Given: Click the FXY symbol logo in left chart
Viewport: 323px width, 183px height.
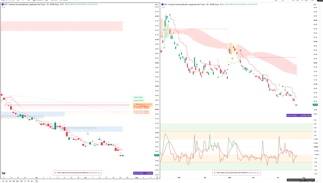Looking at the screenshot, I should click(2, 5).
